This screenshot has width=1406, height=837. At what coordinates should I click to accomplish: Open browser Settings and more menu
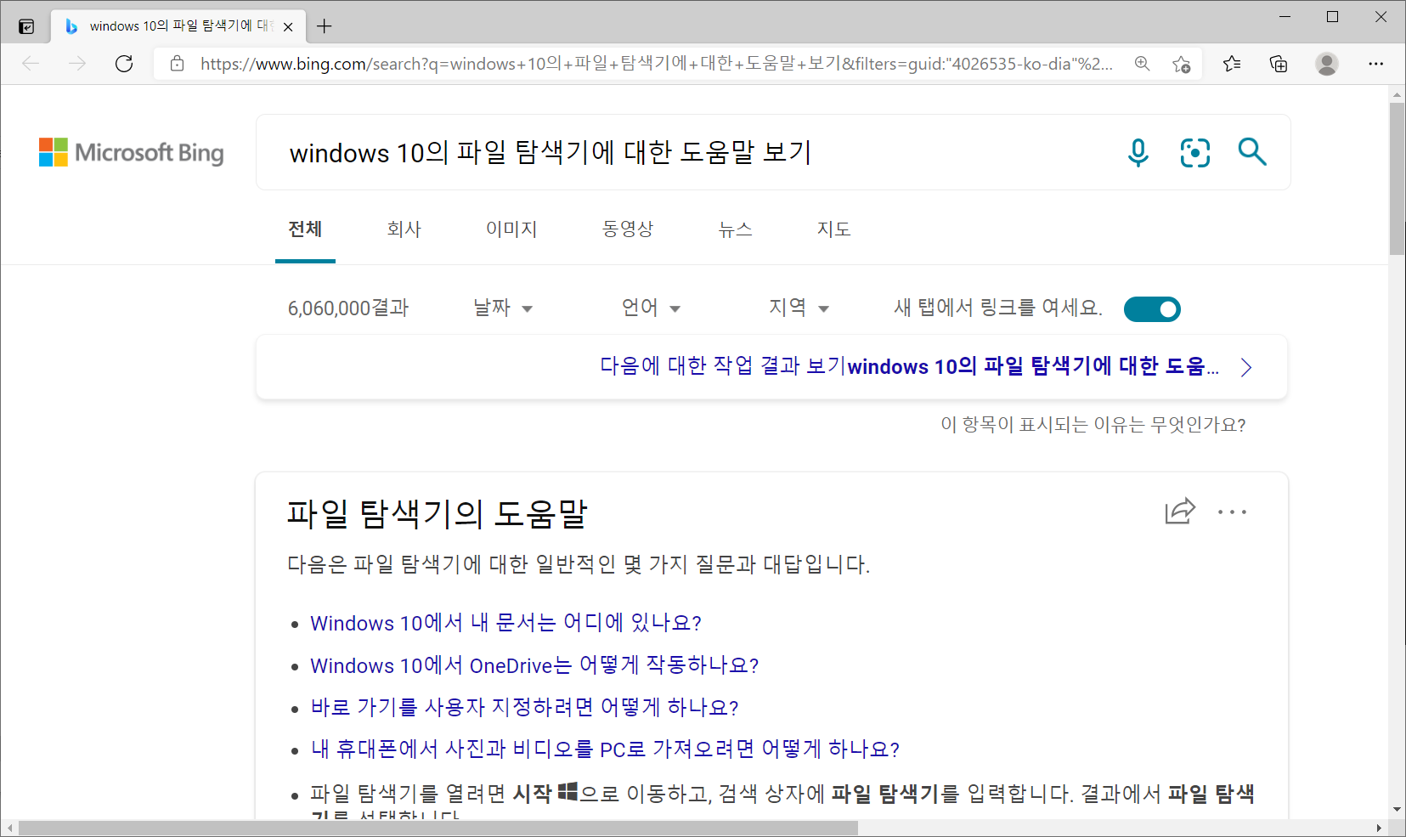tap(1376, 64)
